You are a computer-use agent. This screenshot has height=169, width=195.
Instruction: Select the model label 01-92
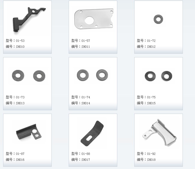pos(146,154)
